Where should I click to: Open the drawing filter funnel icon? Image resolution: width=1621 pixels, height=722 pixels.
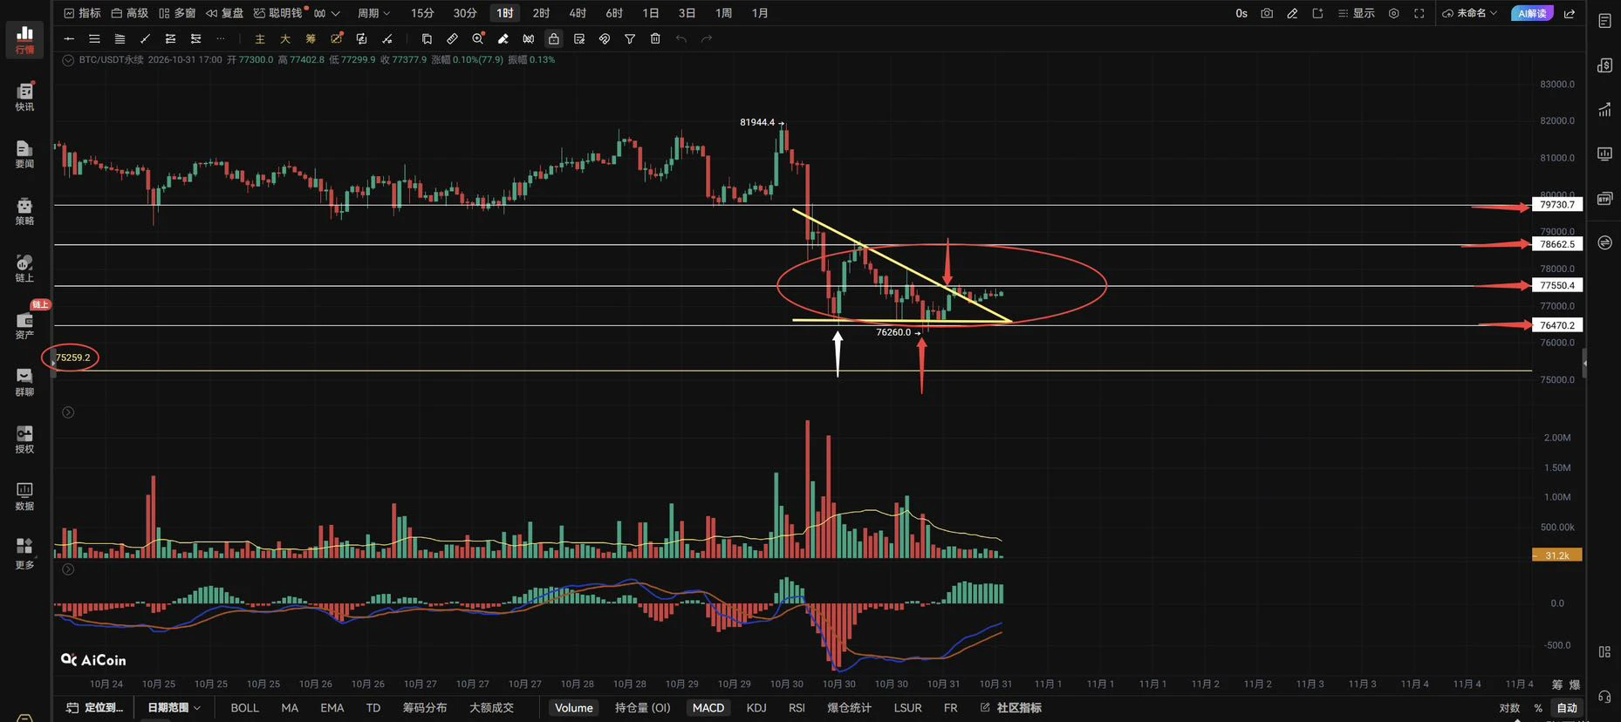click(x=630, y=38)
